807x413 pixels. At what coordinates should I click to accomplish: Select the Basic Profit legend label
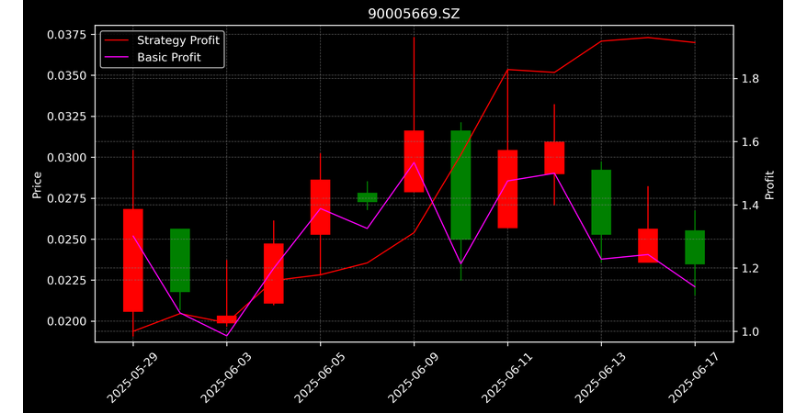(x=169, y=57)
